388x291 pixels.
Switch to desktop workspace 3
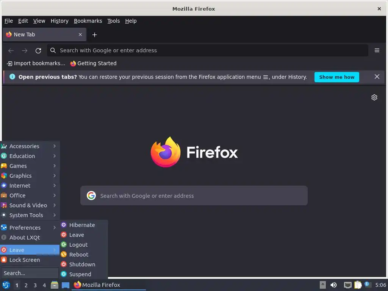tap(35, 285)
